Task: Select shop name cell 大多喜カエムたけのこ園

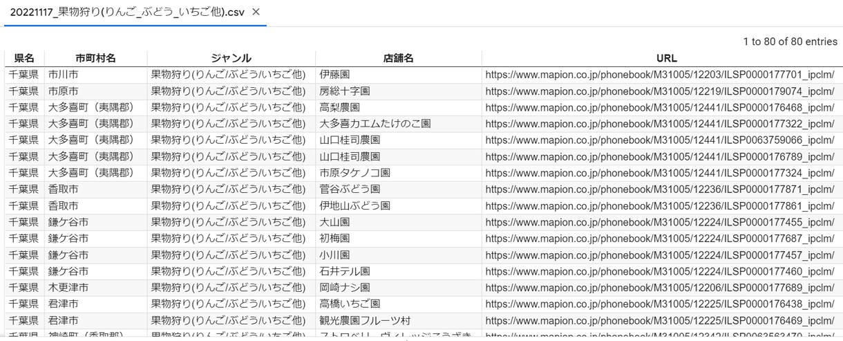Action: point(398,124)
